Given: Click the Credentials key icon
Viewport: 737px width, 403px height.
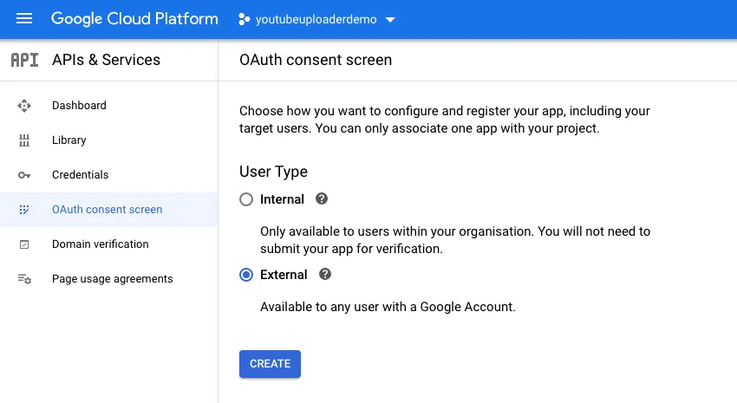Looking at the screenshot, I should (x=24, y=175).
